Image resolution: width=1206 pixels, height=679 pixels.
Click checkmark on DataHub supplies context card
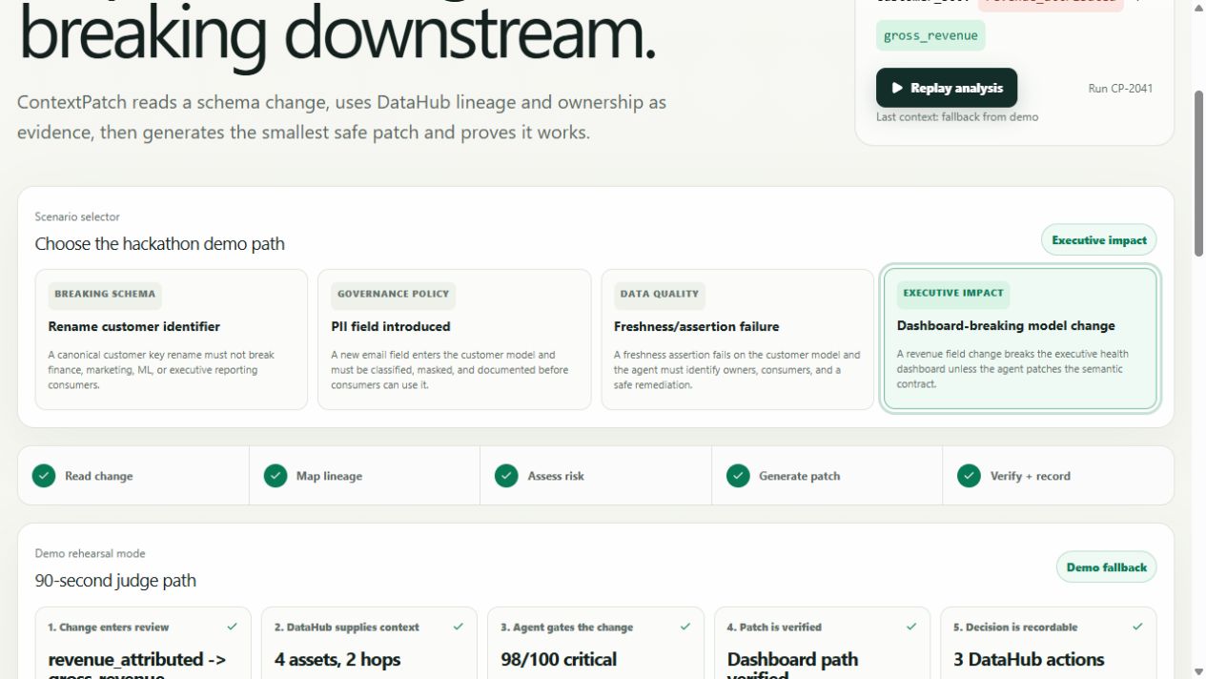click(459, 627)
